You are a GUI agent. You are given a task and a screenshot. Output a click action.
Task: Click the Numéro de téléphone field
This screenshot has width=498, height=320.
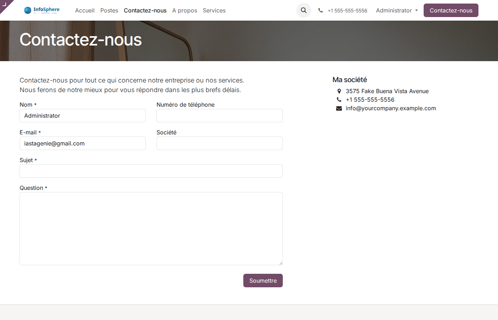click(219, 116)
